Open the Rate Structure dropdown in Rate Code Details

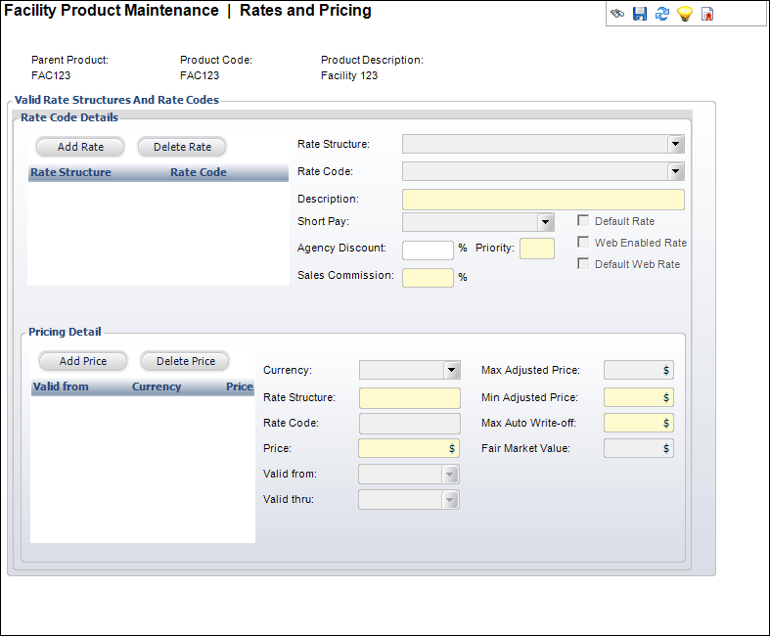(675, 145)
